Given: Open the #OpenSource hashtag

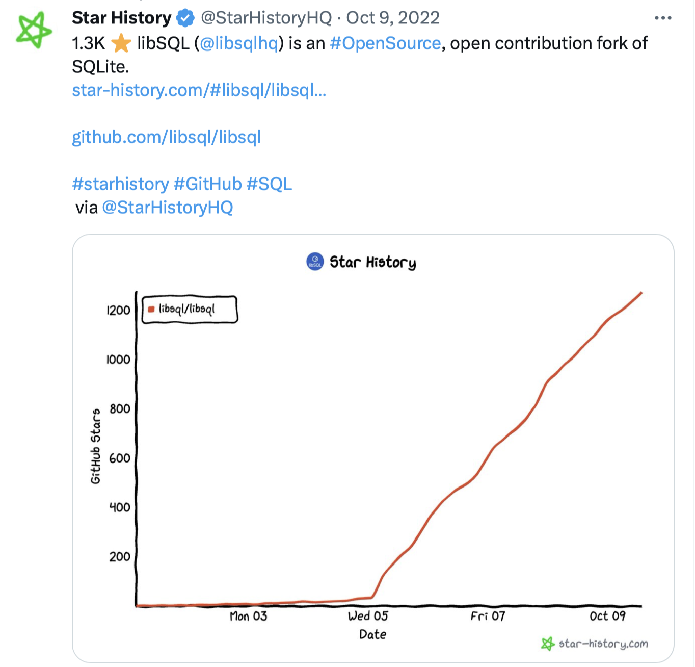Looking at the screenshot, I should pyautogui.click(x=385, y=43).
